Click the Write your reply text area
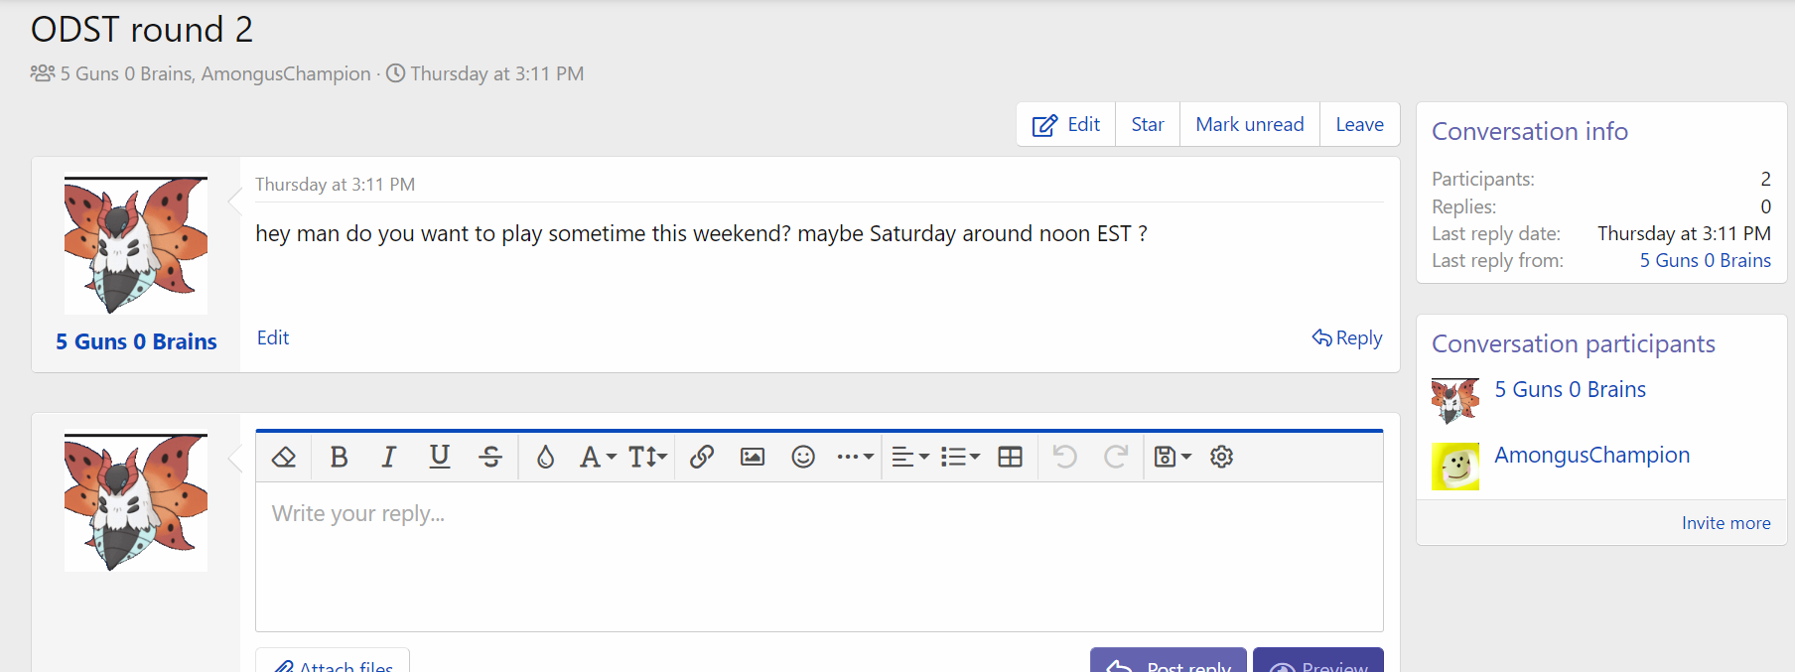The width and height of the screenshot is (1795, 672). coord(818,556)
